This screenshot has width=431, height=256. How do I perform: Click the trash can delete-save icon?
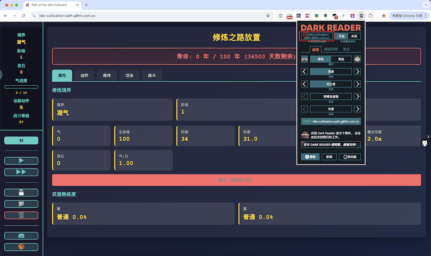[x=21, y=215]
